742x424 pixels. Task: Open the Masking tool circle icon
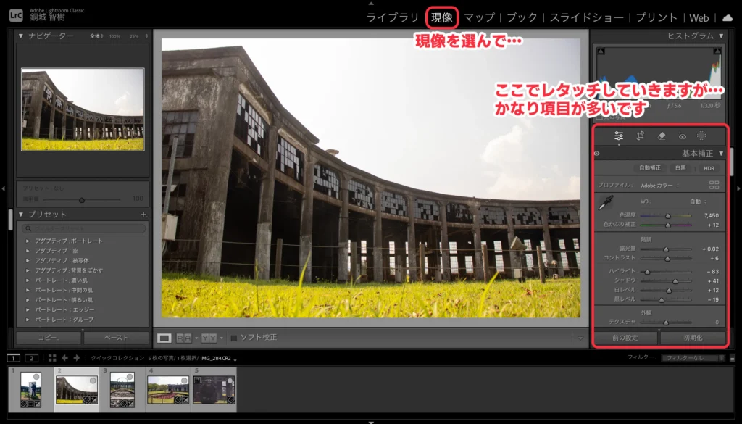(701, 136)
